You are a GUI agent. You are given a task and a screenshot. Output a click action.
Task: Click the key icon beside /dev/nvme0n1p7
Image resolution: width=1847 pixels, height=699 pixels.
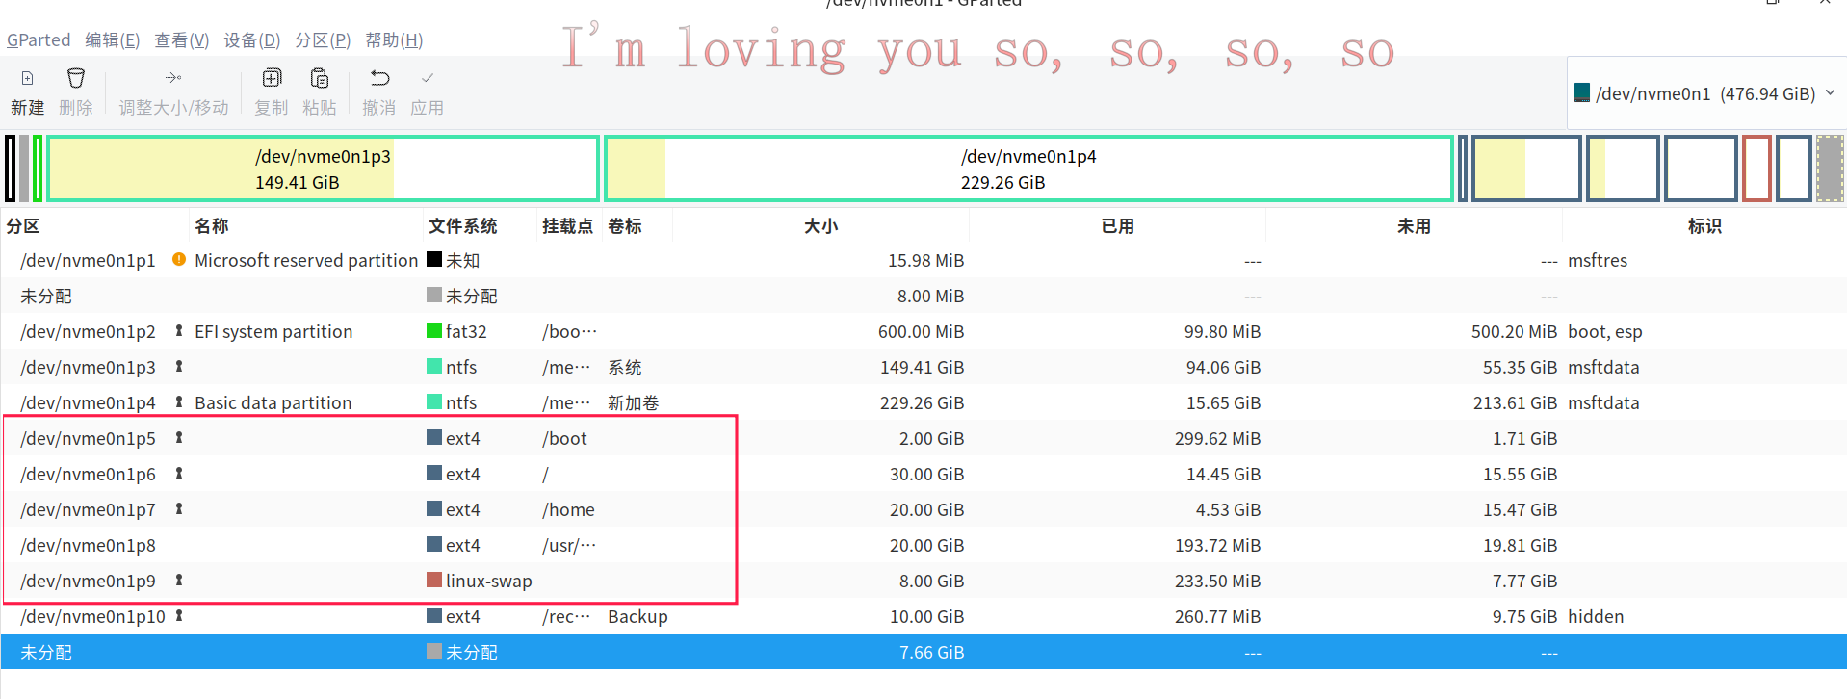click(179, 509)
